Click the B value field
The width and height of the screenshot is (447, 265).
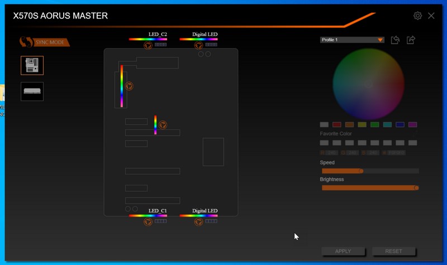(373, 153)
